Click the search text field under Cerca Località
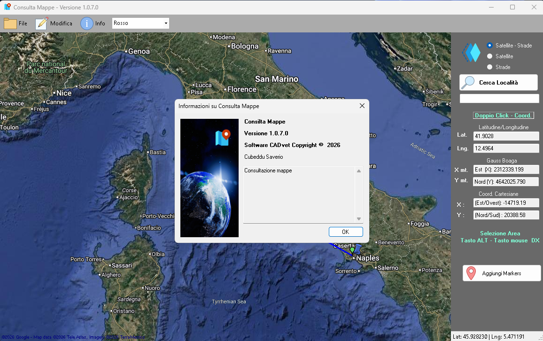This screenshot has height=341, width=543. point(499,98)
